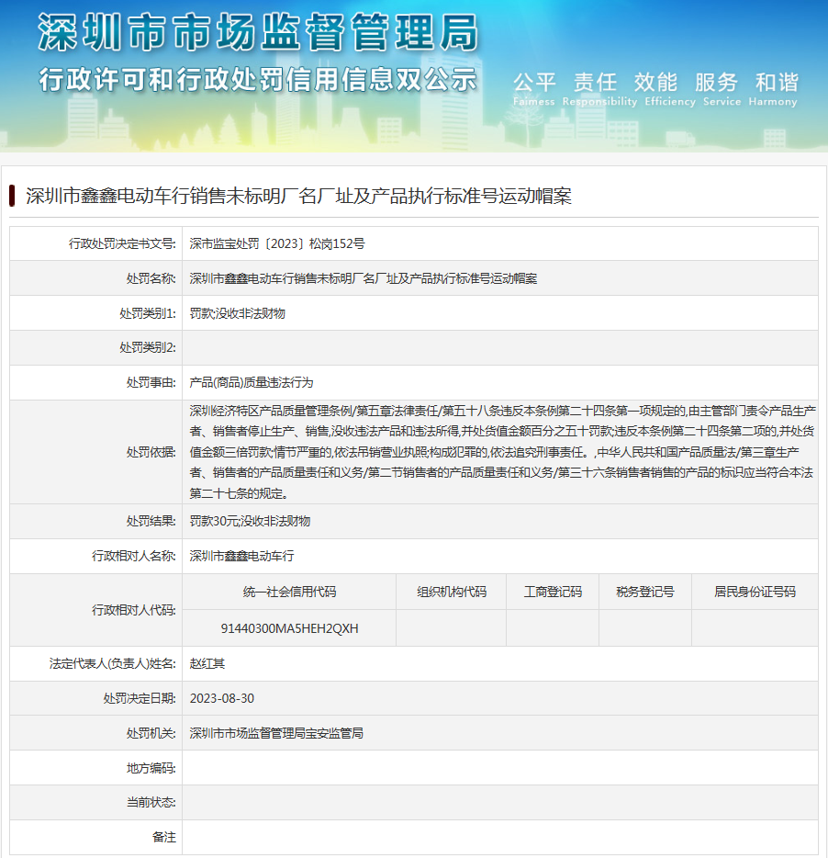The height and width of the screenshot is (858, 828).
Task: Select the 处罚决定日期 label
Action: click(140, 698)
